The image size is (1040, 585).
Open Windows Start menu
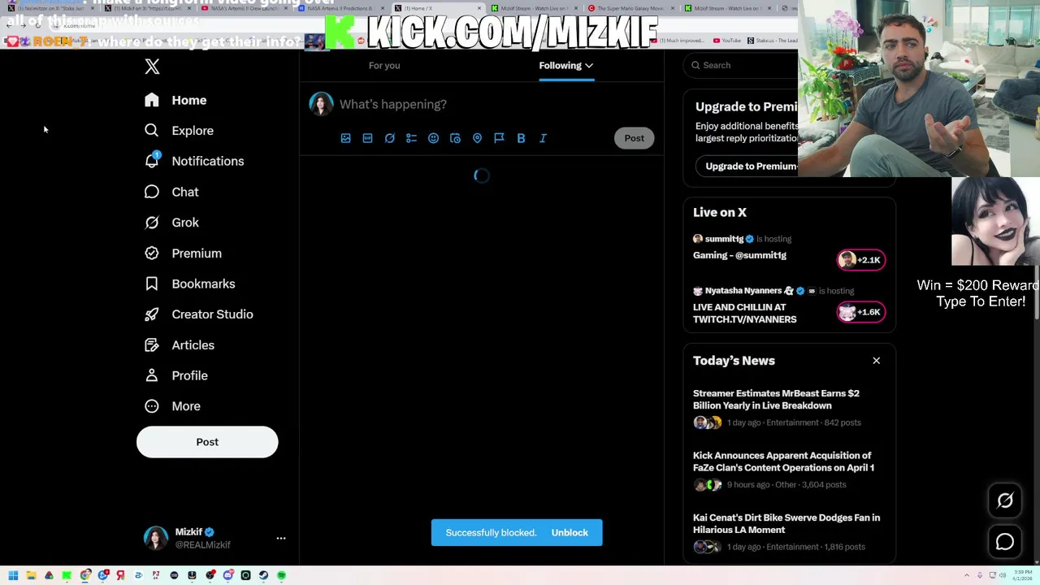[x=13, y=575]
